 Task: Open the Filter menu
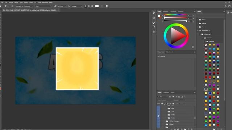(31, 3)
